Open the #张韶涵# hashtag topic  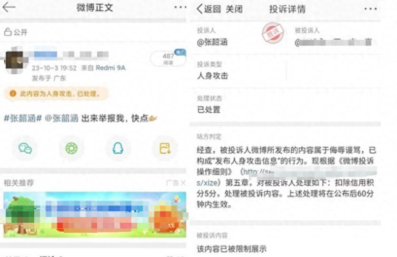coord(23,118)
